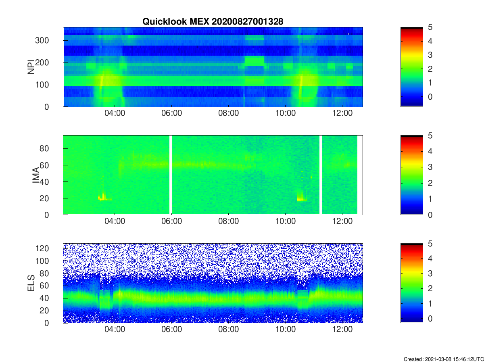Click 04:00 tick under the ELS plot
This screenshot has height=363, width=484.
(x=115, y=330)
